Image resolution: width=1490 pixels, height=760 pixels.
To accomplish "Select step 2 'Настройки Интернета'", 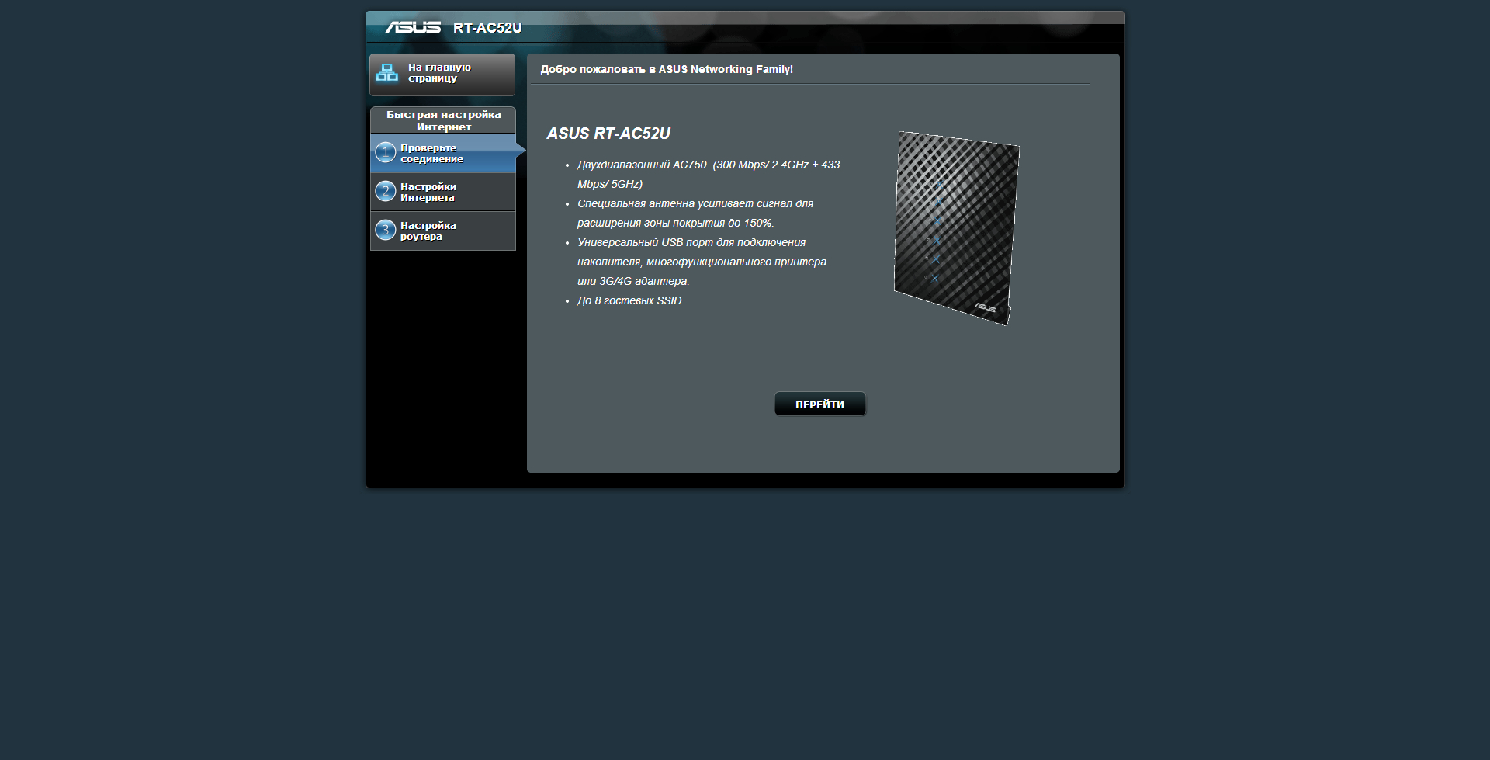I will click(x=443, y=192).
